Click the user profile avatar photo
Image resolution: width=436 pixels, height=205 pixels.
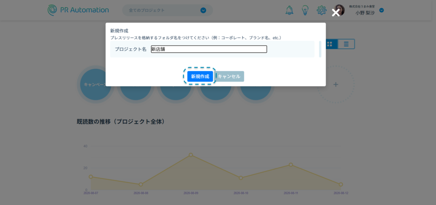(x=339, y=10)
